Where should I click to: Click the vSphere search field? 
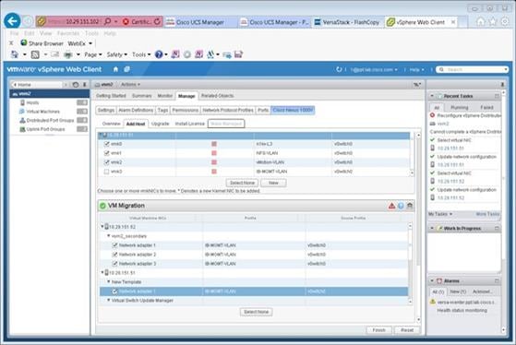tap(473, 69)
